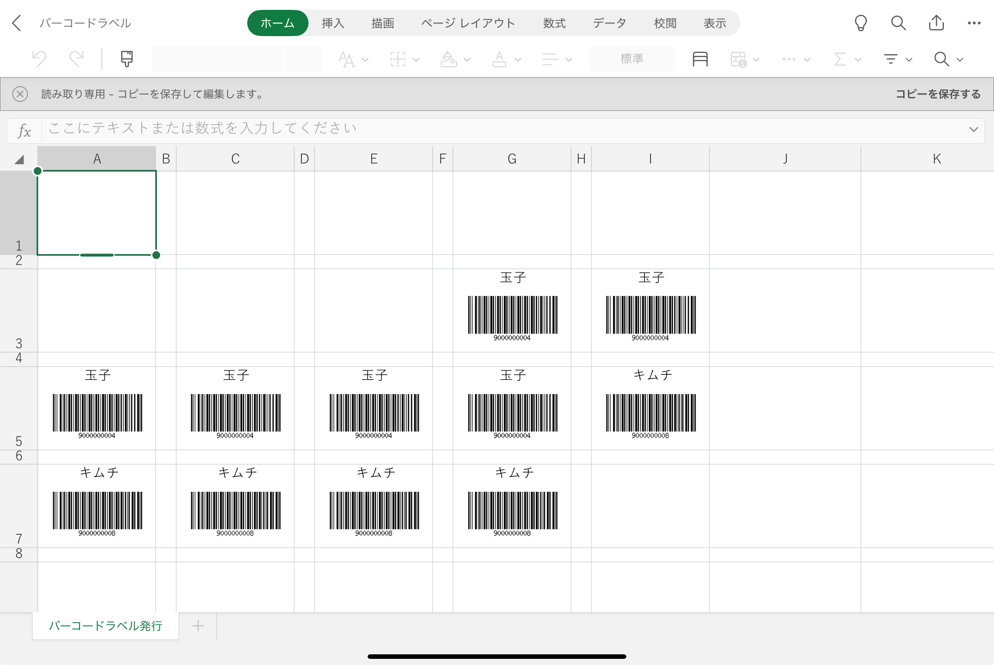Expand the alignment dropdown arrow
Screen dimensions: 994x665
pos(569,60)
